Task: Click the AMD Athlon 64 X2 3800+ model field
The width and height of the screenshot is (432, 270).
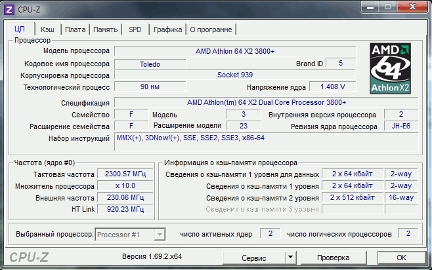Action: click(235, 51)
